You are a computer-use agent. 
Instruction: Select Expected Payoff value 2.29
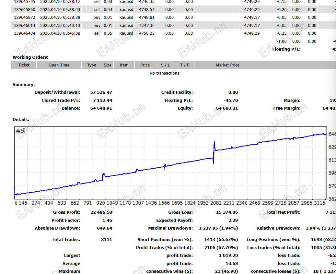(233, 220)
